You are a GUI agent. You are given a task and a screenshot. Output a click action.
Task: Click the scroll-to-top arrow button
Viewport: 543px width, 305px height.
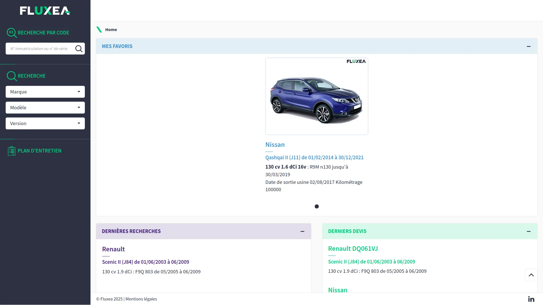click(x=531, y=275)
